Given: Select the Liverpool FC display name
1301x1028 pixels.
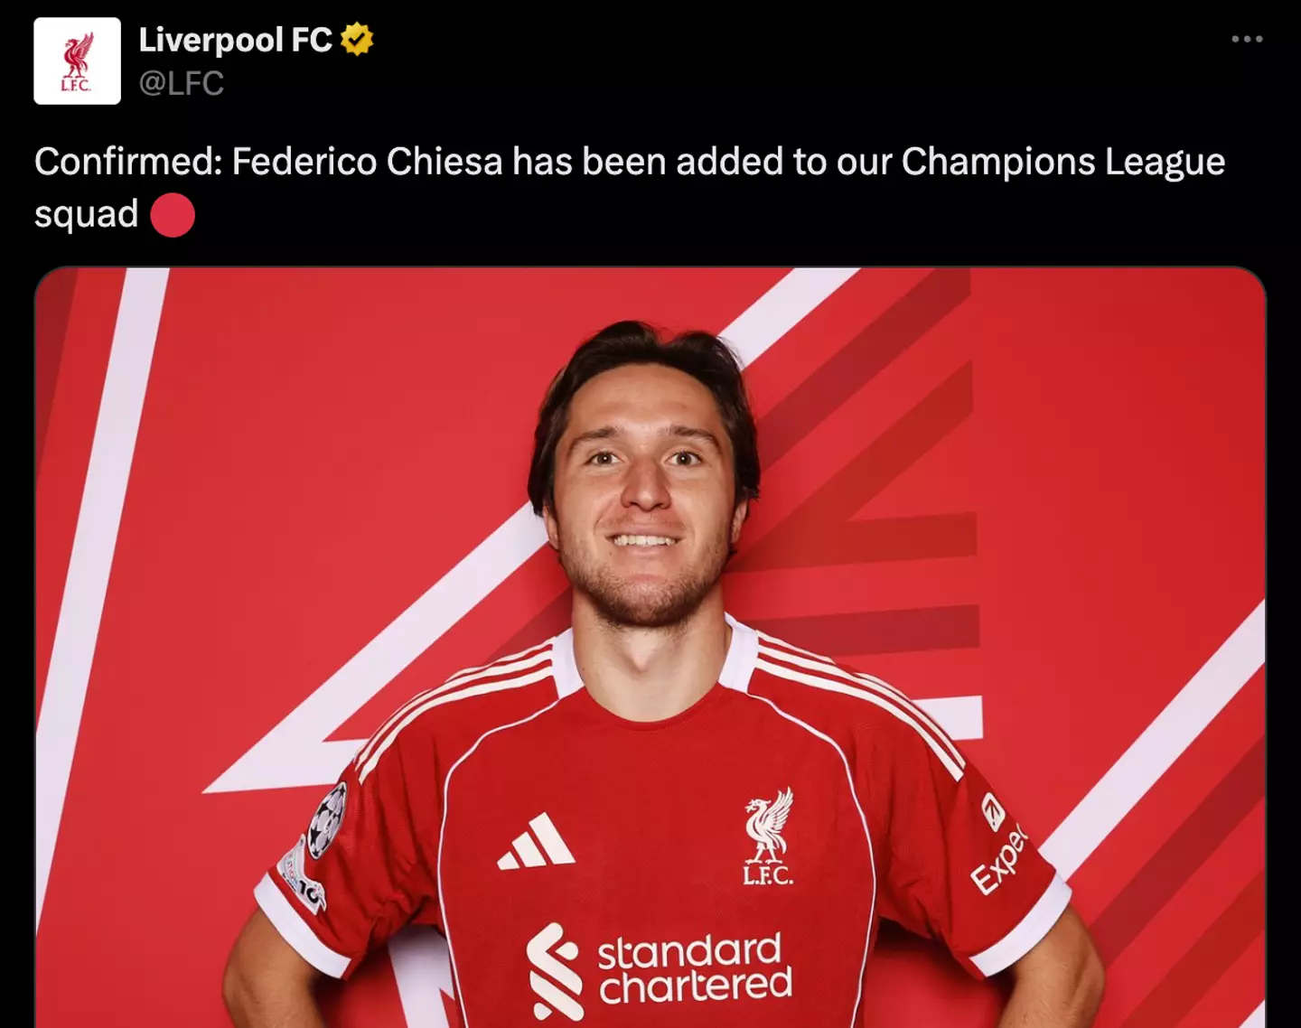Looking at the screenshot, I should click(x=238, y=40).
